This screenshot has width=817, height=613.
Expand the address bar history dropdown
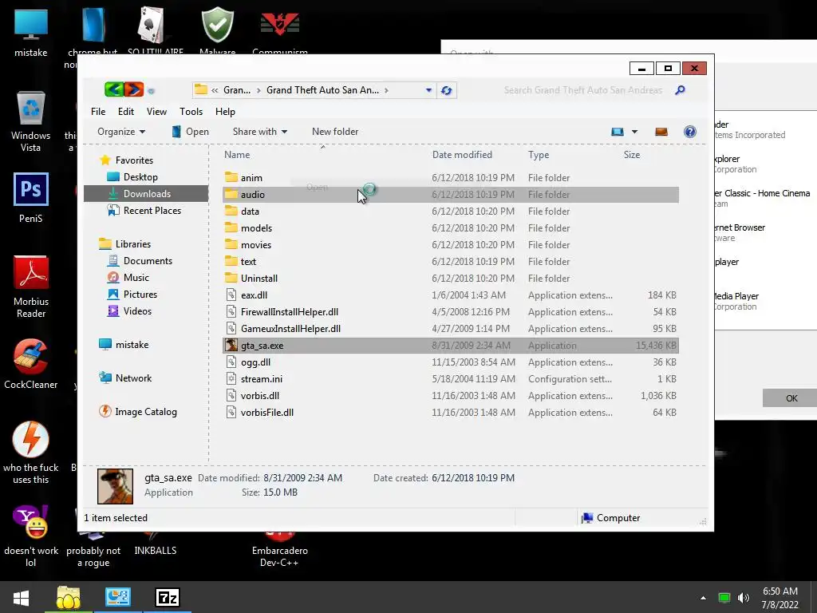(x=428, y=90)
